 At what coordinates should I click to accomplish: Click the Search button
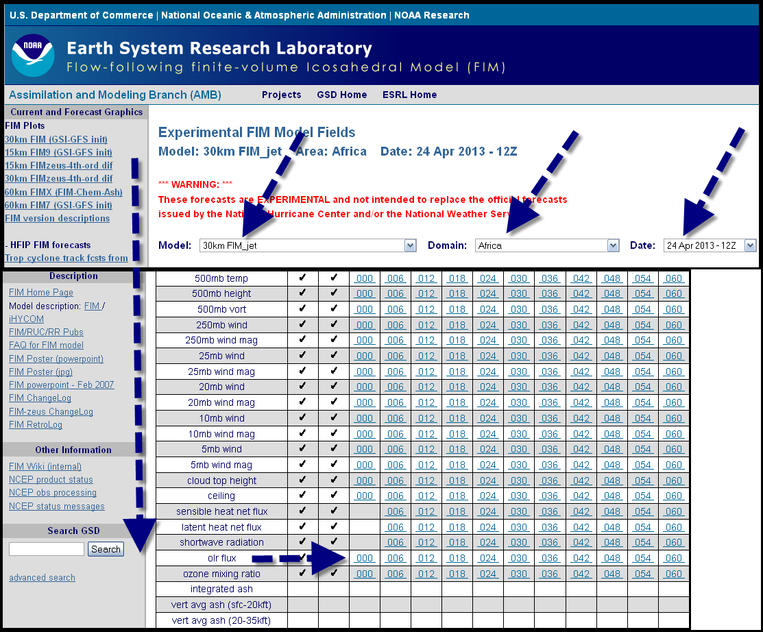point(106,549)
